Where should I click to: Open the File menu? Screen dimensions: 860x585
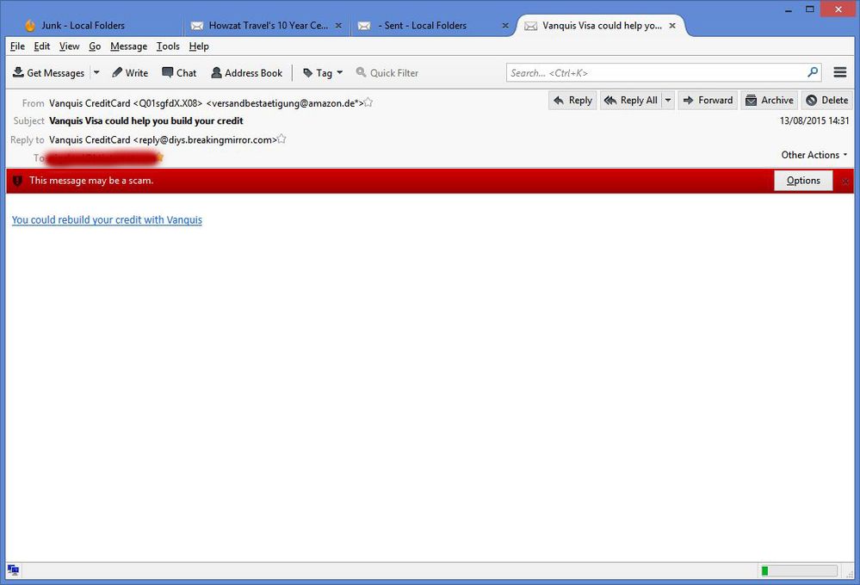pos(17,46)
